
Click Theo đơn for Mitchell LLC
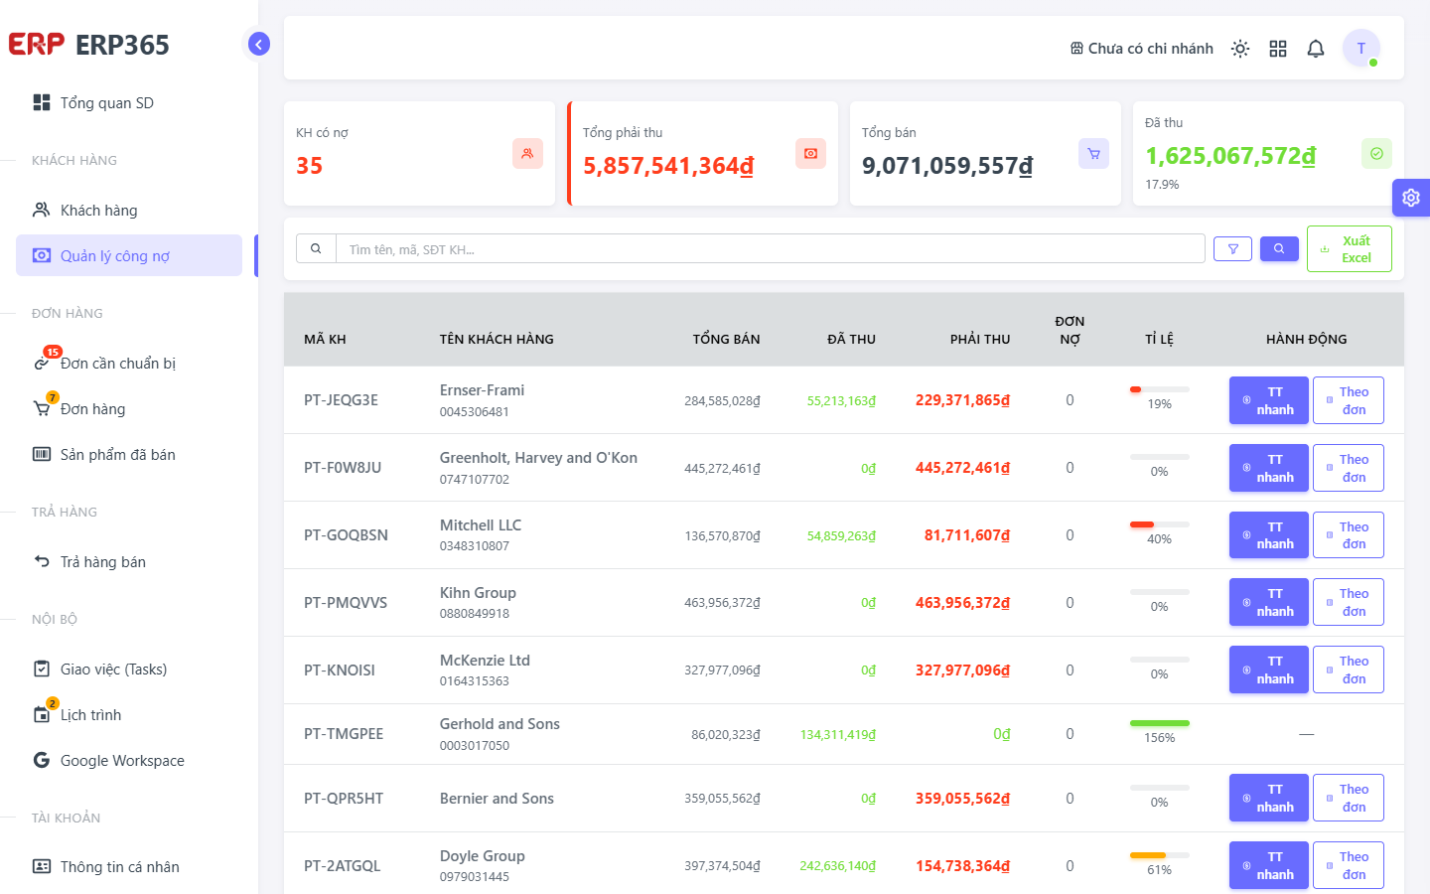[1349, 535]
